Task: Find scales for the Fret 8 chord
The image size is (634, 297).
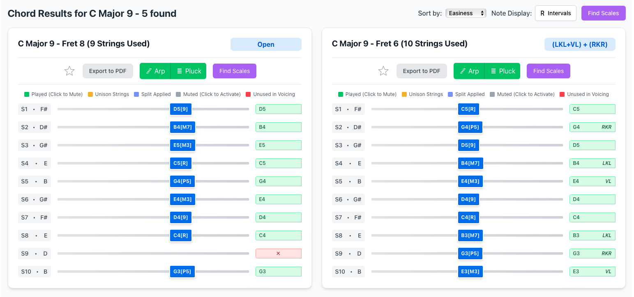Action: click(x=234, y=71)
